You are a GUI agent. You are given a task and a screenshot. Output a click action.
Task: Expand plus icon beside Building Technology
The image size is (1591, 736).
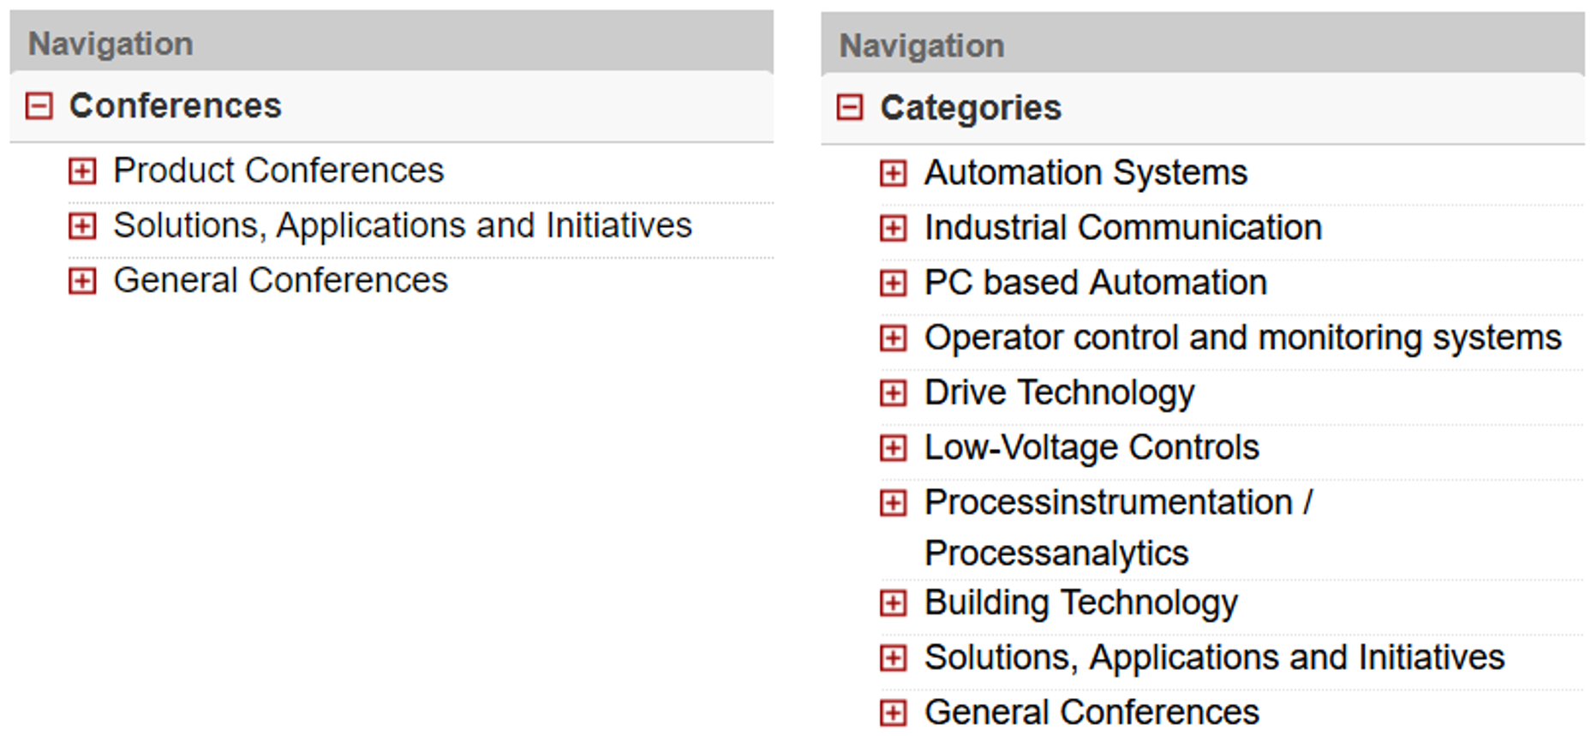[893, 603]
